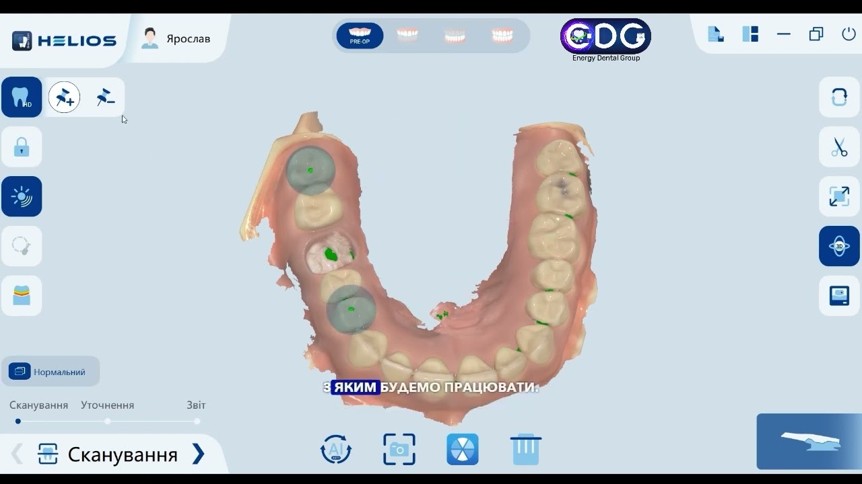862x484 pixels.
Task: Delete scan data with the trash icon
Action: pos(526,449)
